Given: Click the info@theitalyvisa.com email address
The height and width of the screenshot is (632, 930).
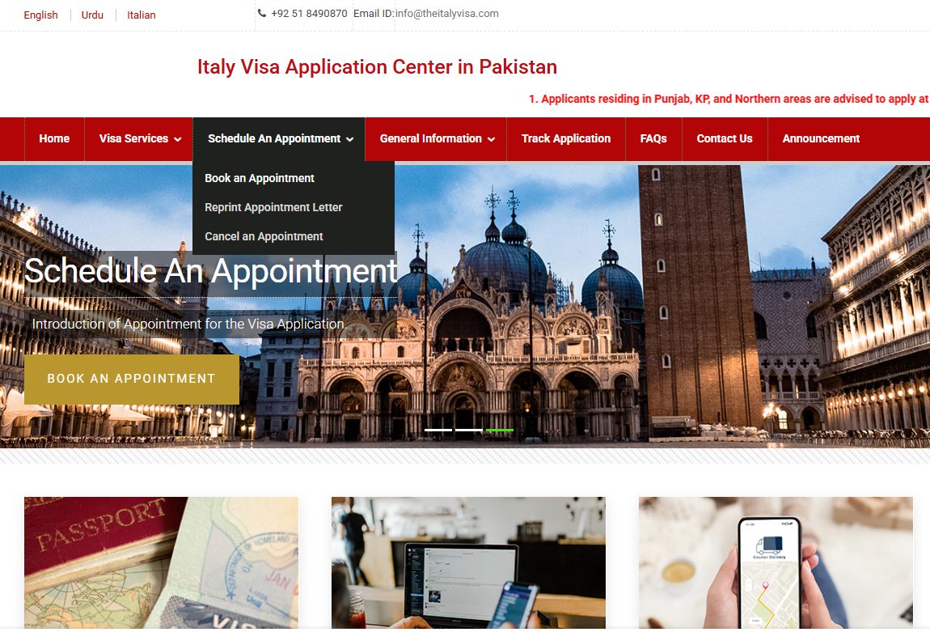Looking at the screenshot, I should tap(446, 14).
